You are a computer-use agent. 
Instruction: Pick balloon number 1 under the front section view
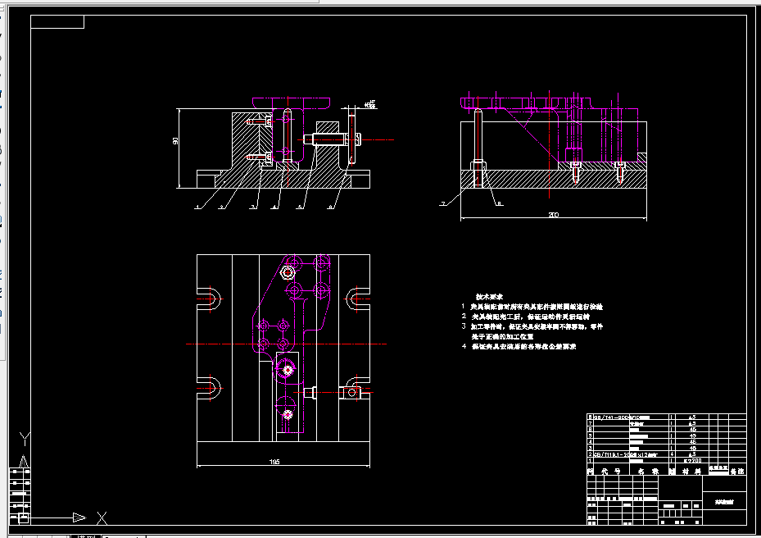[197, 207]
